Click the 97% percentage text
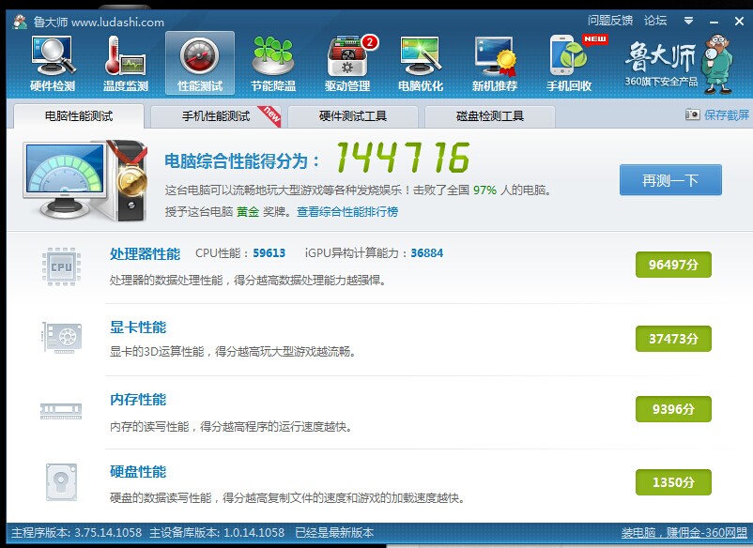753x548 pixels. click(x=484, y=190)
